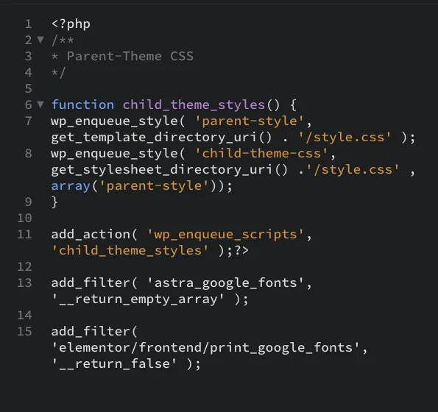The height and width of the screenshot is (412, 438).
Task: Select line number 7 in the gutter
Action: [x=28, y=121]
